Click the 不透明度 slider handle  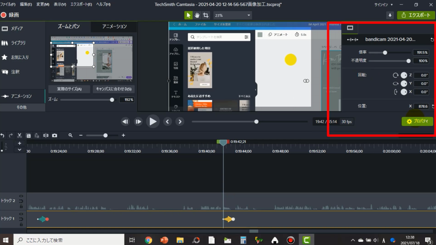coord(408,61)
